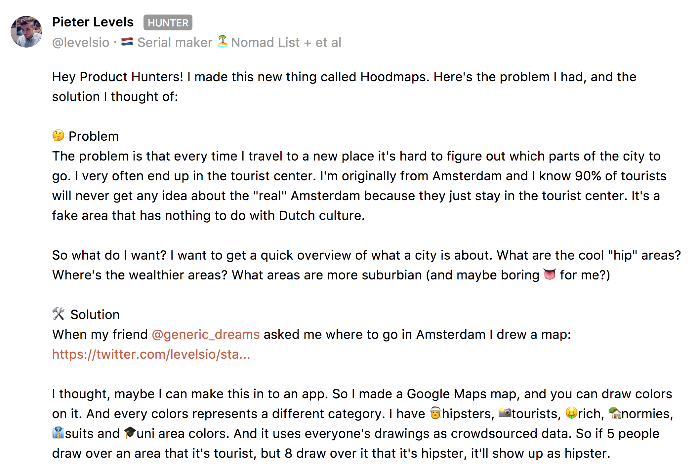Click the palm island emoji
The image size is (699, 471).
click(x=223, y=42)
